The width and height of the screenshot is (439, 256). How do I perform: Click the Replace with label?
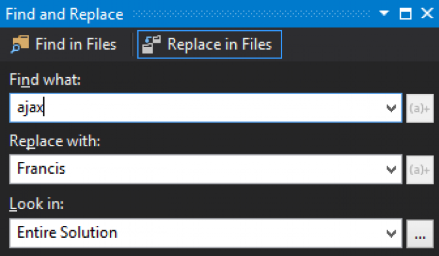[x=55, y=141]
